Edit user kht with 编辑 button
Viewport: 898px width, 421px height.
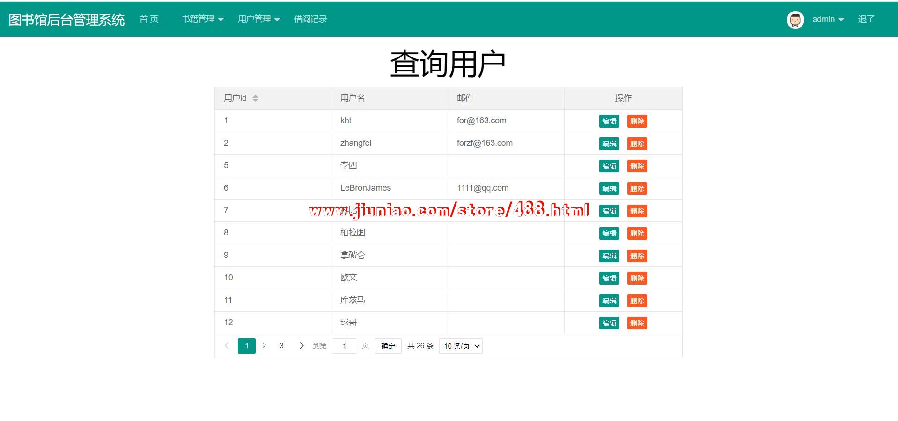click(609, 121)
